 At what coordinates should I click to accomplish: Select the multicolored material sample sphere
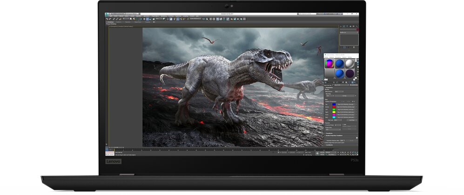pos(330,64)
